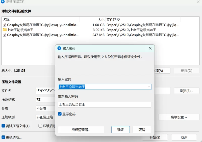Image resolution: width=202 pixels, height=142 pixels.
Task: Click the Bandizip logo in the 新建压缩文件 title bar
Action: pos(3,2)
